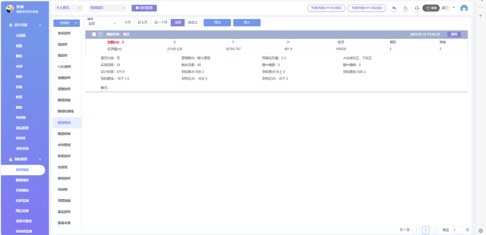Expand the 横洞 全部 filter dropdown
The height and width of the screenshot is (235, 486).
click(102, 23)
